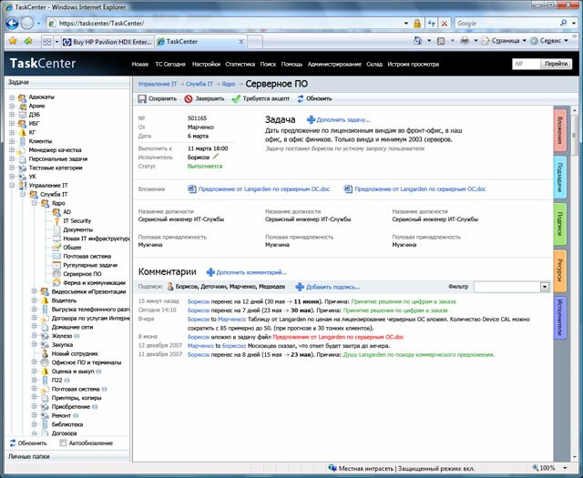Click the blue Обновить arrows icon in task toolbar
The image size is (583, 478).
pos(301,99)
